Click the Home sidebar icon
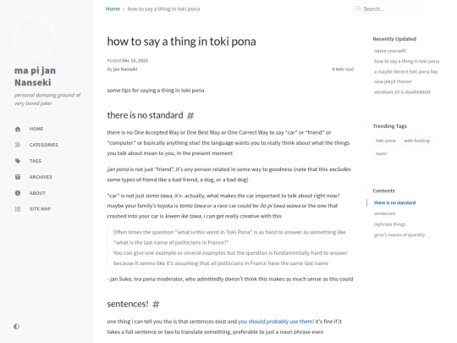Viewport: 457px width, 343px height. point(18,129)
